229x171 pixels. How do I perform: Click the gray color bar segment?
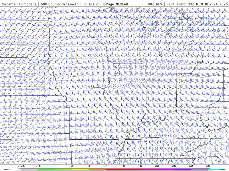(29, 170)
